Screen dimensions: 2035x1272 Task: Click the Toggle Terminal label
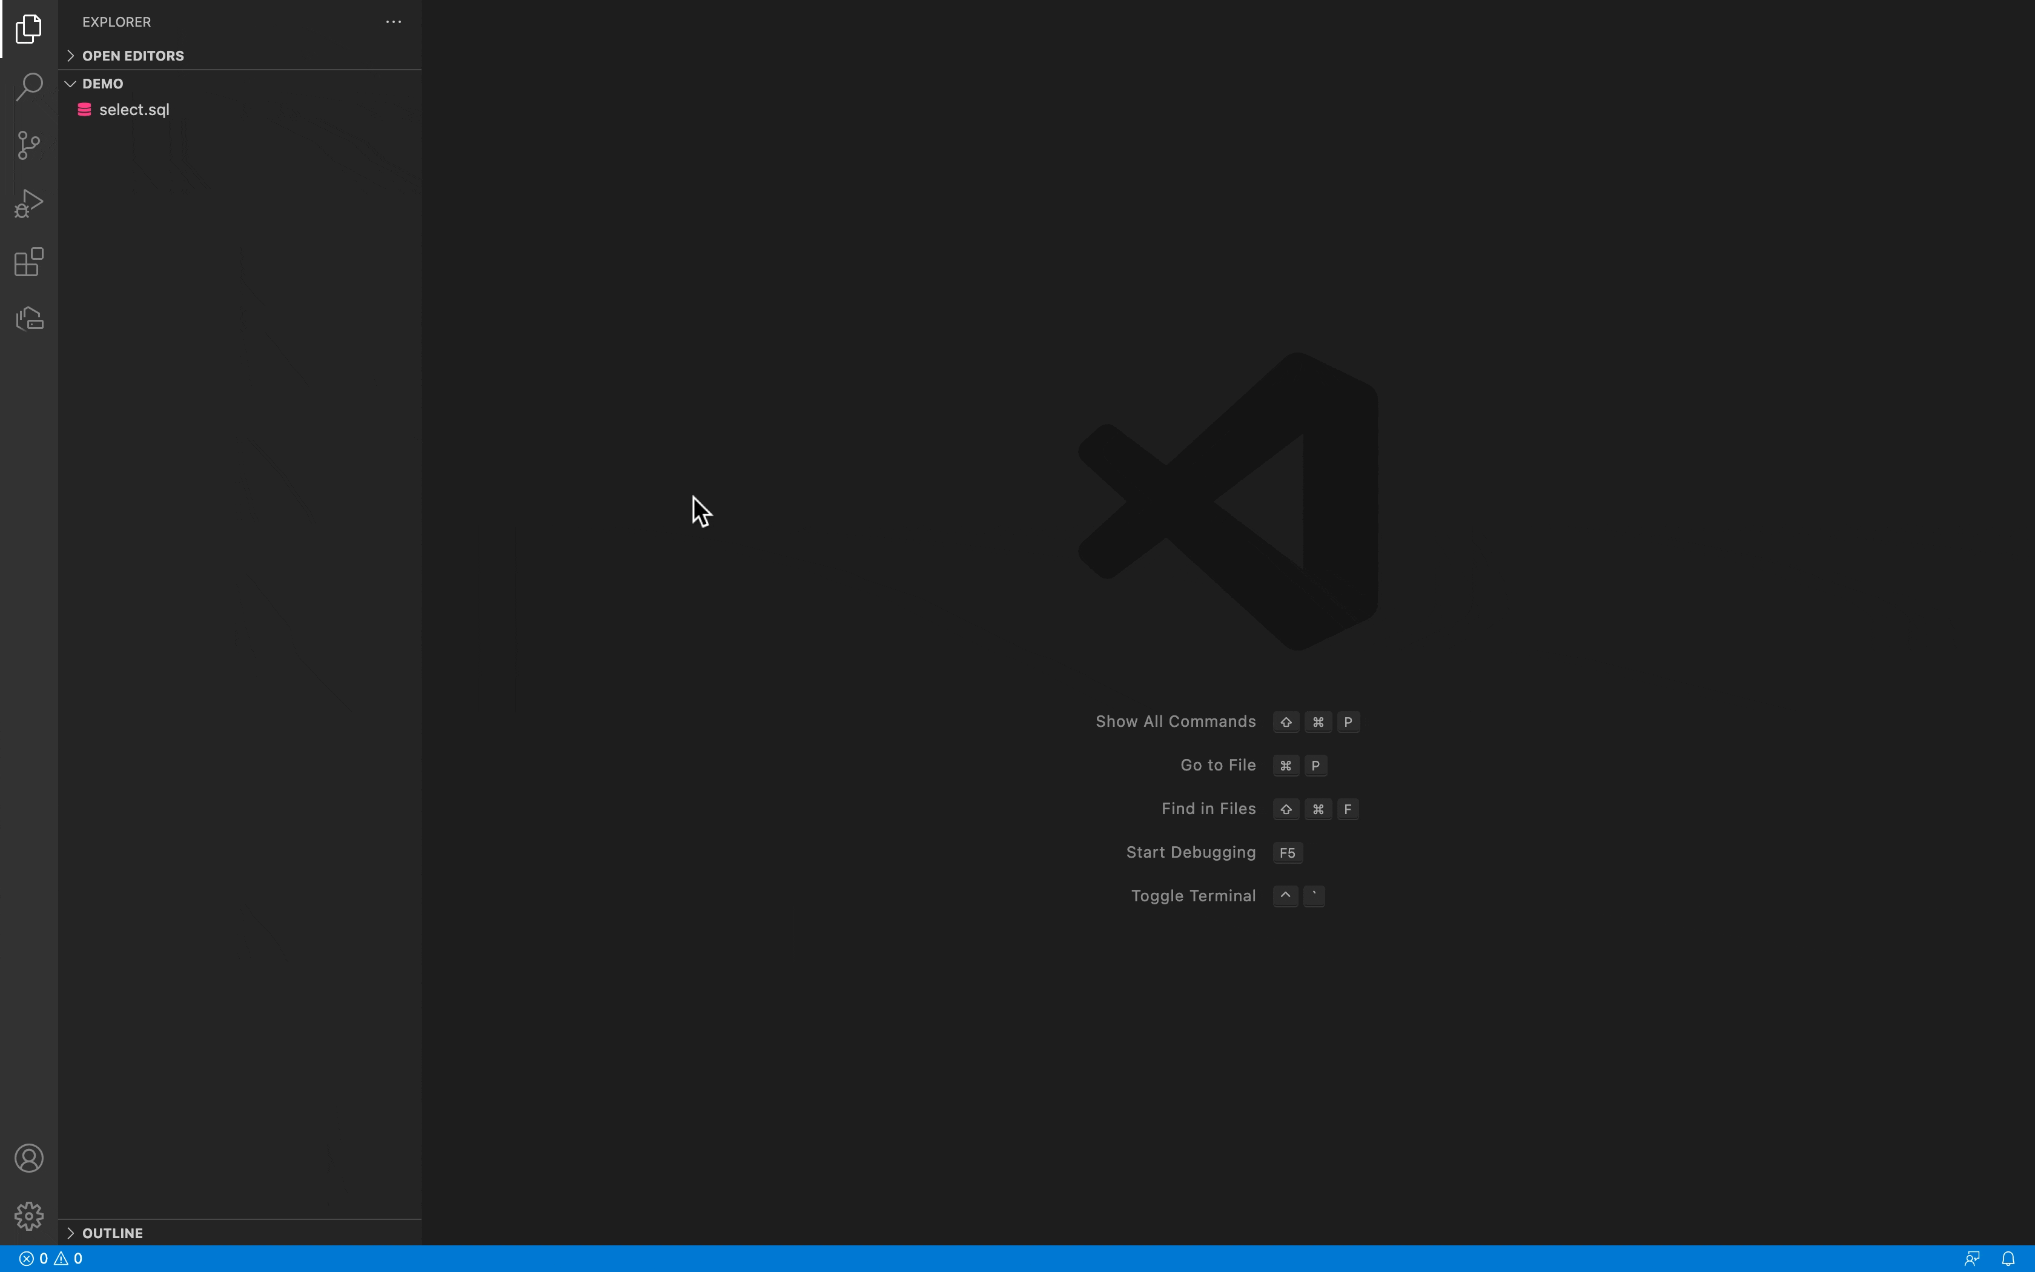pyautogui.click(x=1193, y=896)
